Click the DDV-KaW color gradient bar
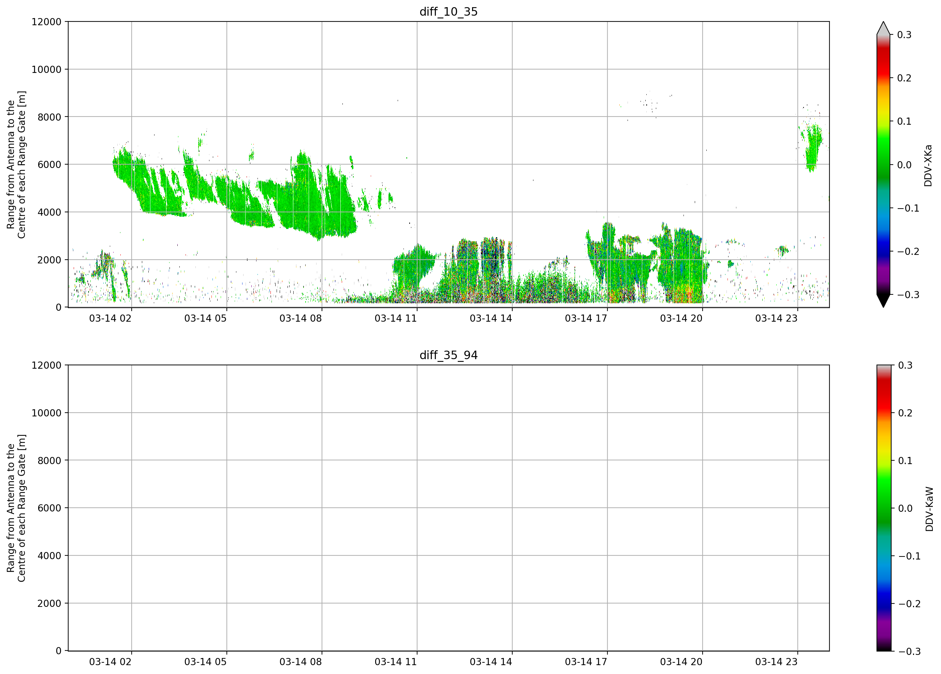Image resolution: width=941 pixels, height=674 pixels. (883, 508)
